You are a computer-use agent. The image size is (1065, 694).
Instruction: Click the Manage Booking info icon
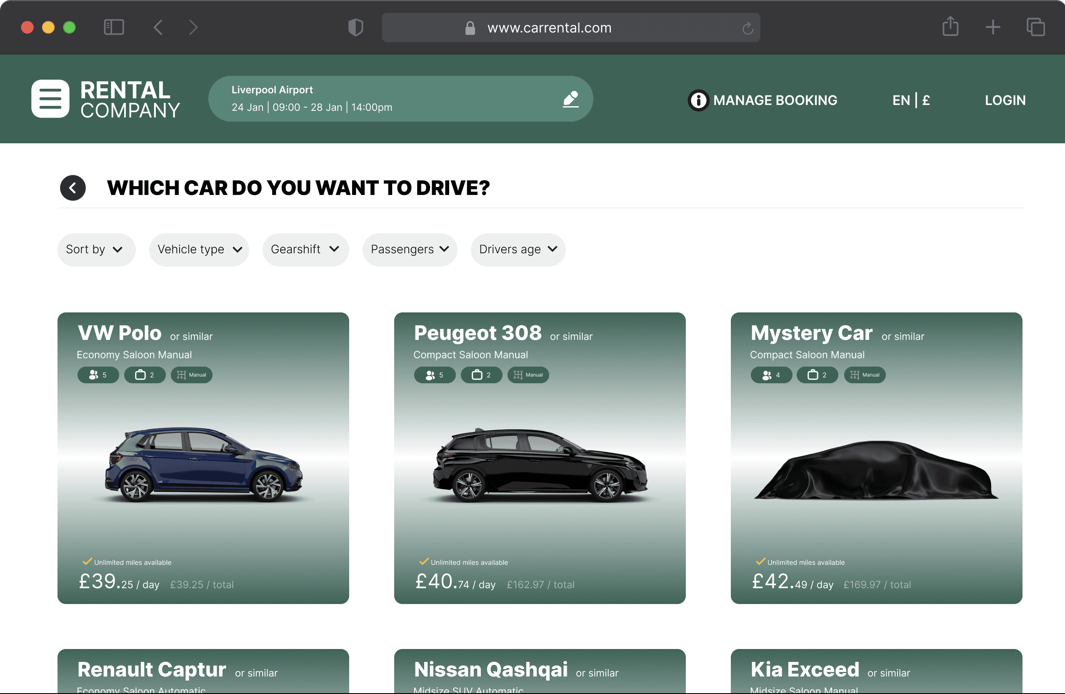coord(698,100)
